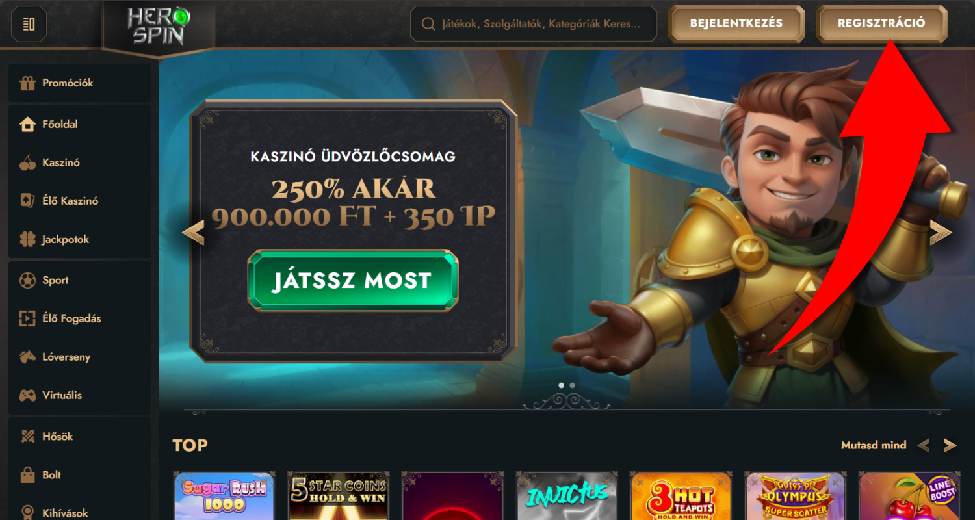Collapse the sidebar menu toggle icon
975x520 pixels.
coord(29,24)
